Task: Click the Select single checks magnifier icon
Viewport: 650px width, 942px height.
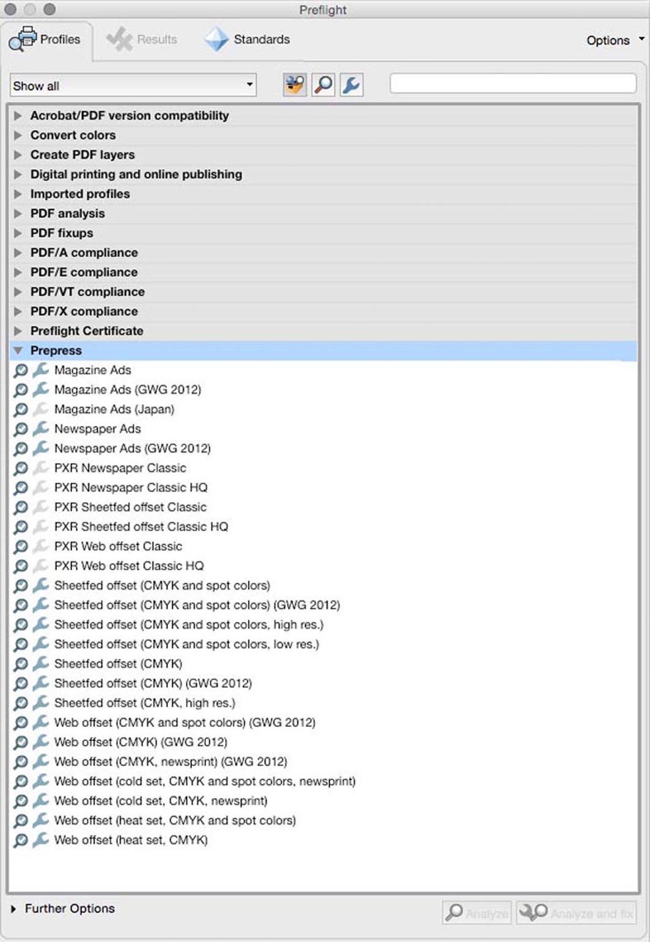Action: [x=323, y=85]
